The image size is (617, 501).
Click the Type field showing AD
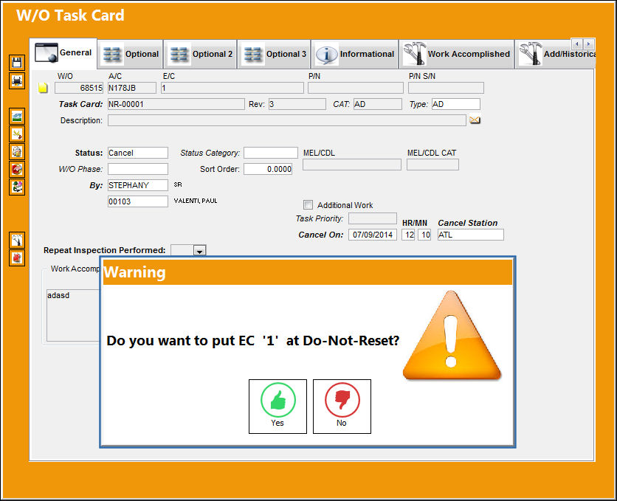click(455, 104)
